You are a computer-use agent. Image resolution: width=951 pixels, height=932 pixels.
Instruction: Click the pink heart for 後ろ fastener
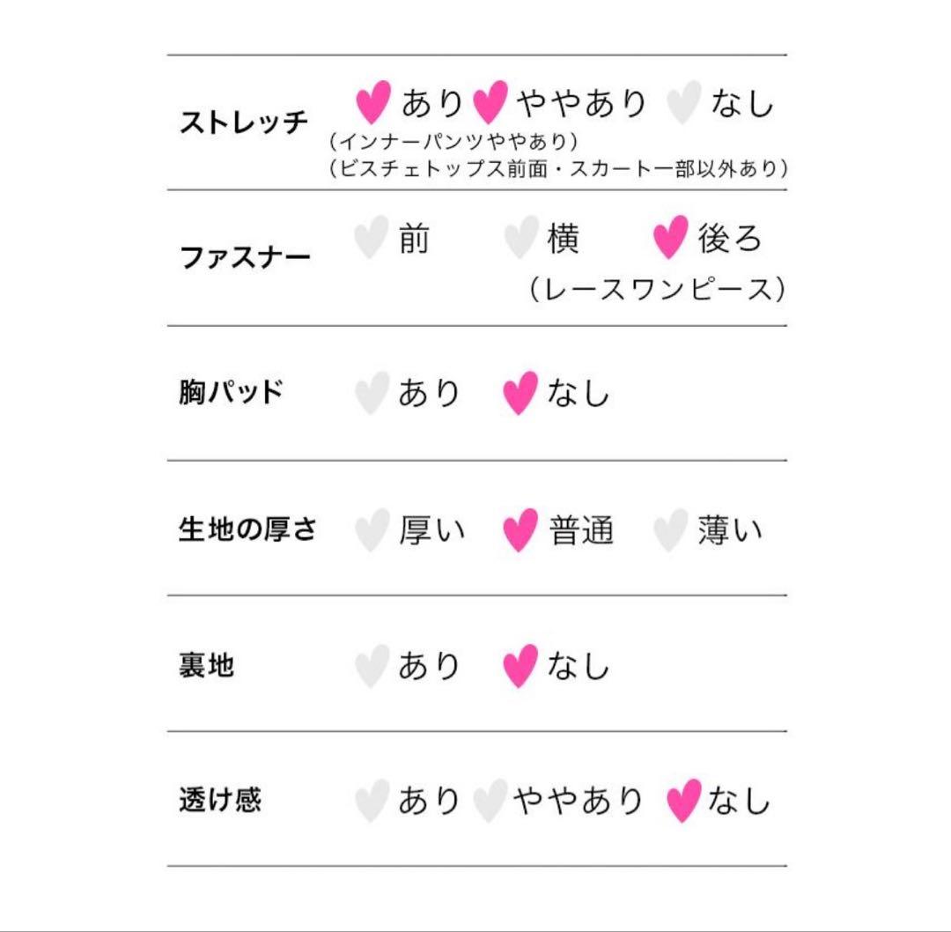pos(671,237)
